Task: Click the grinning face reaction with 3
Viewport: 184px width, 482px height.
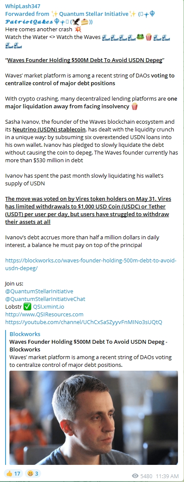Action: coord(33,474)
